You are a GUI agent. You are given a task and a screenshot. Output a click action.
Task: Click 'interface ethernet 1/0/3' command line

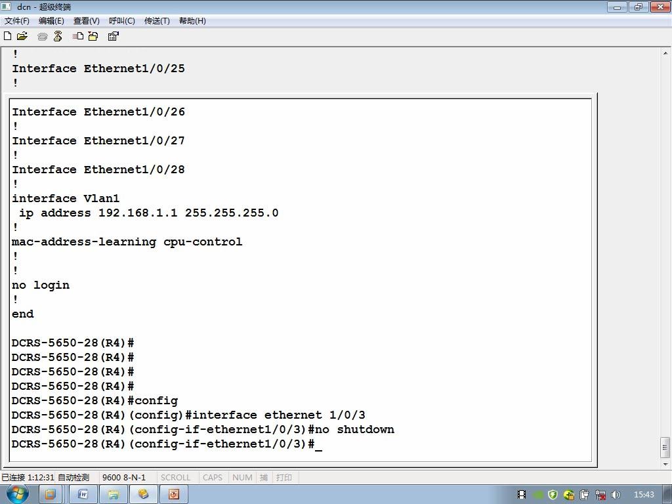point(188,415)
